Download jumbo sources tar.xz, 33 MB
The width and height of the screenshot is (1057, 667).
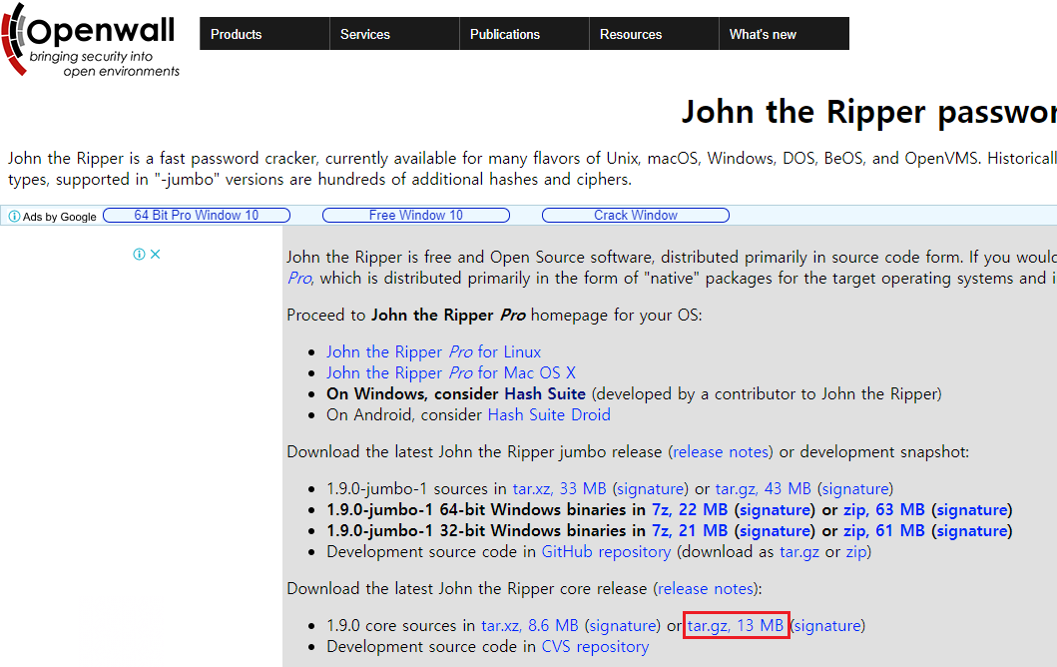(559, 489)
